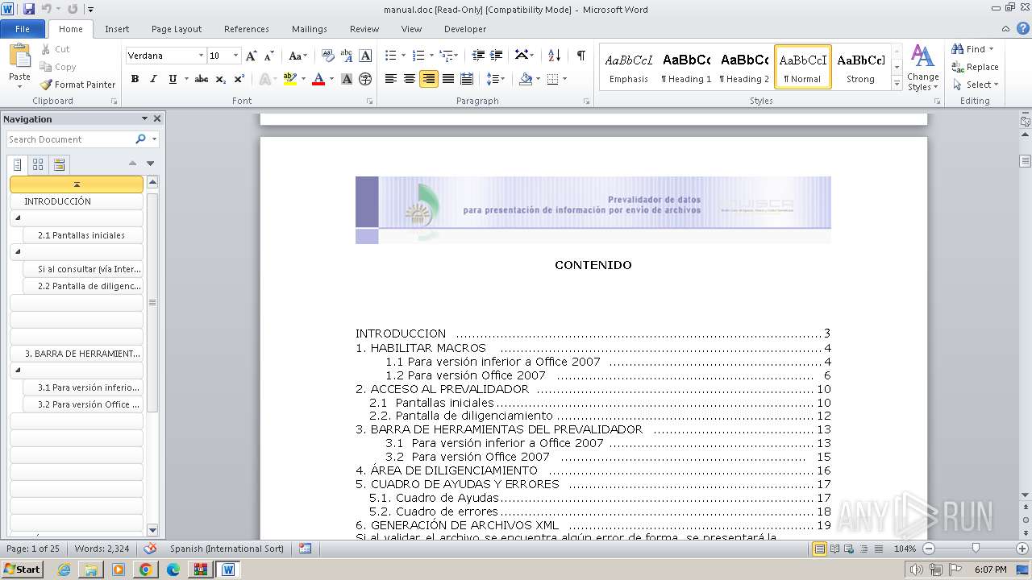Click Format Painter

click(77, 85)
